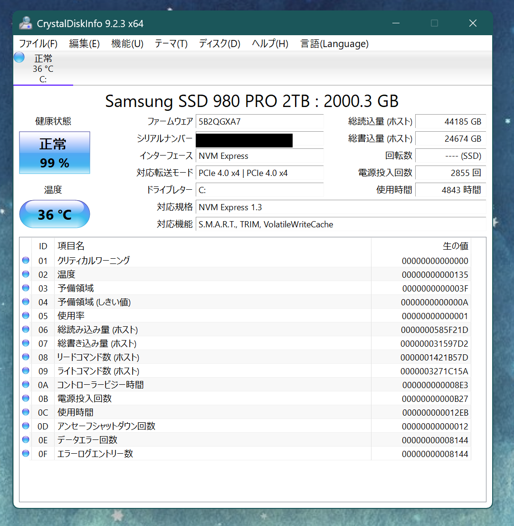Open the 機能(U) menu
This screenshot has height=526, width=514.
pos(127,44)
